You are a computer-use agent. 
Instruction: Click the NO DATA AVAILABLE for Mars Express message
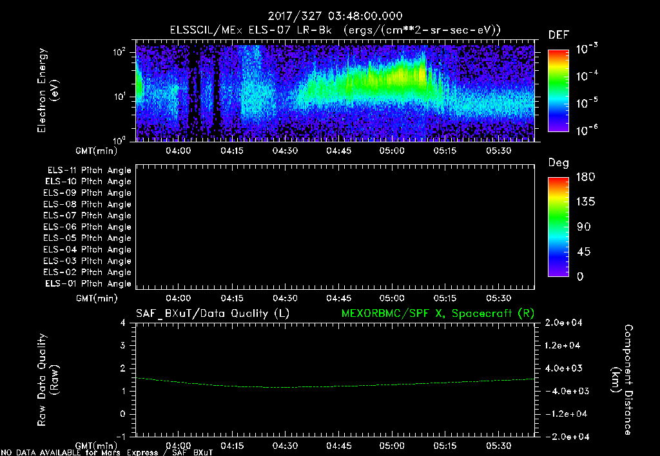click(x=107, y=453)
